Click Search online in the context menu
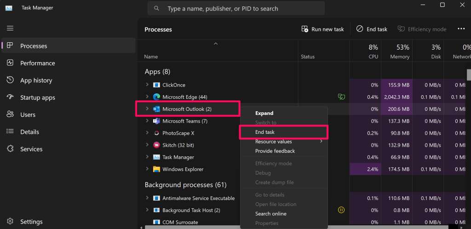 [270, 214]
